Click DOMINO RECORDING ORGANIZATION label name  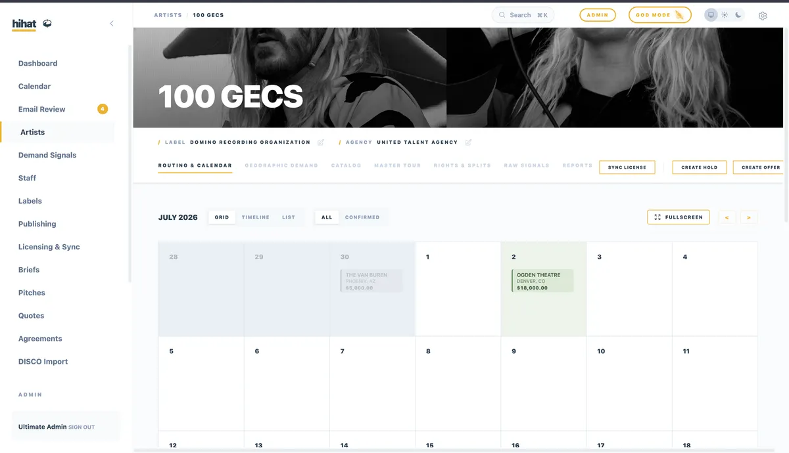(250, 142)
